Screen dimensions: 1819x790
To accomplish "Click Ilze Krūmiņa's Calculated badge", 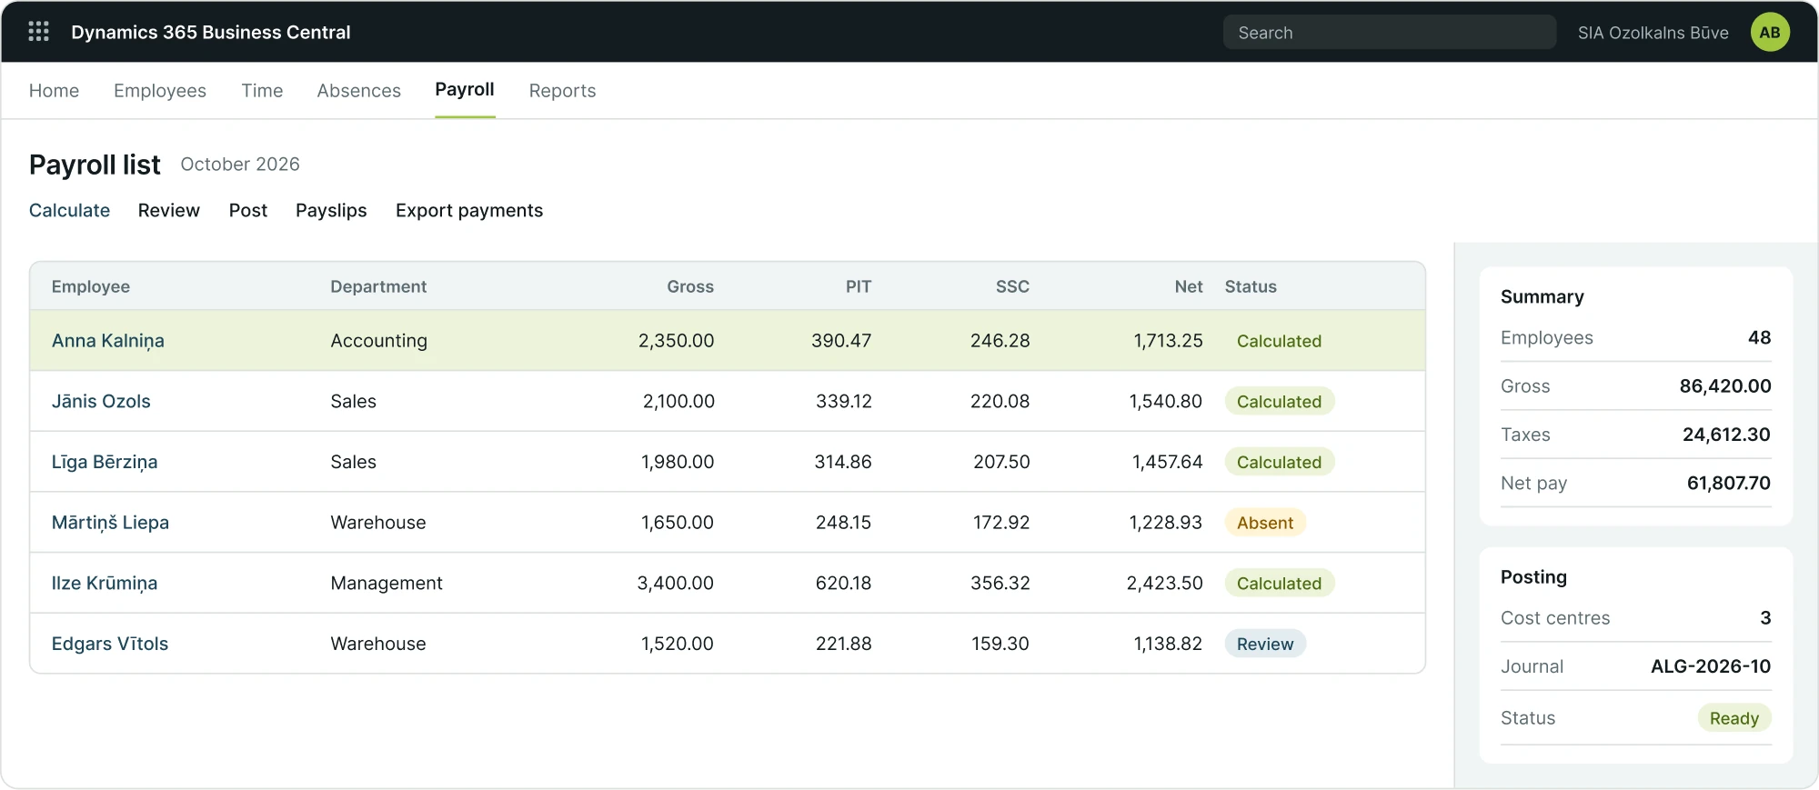I will tap(1279, 583).
